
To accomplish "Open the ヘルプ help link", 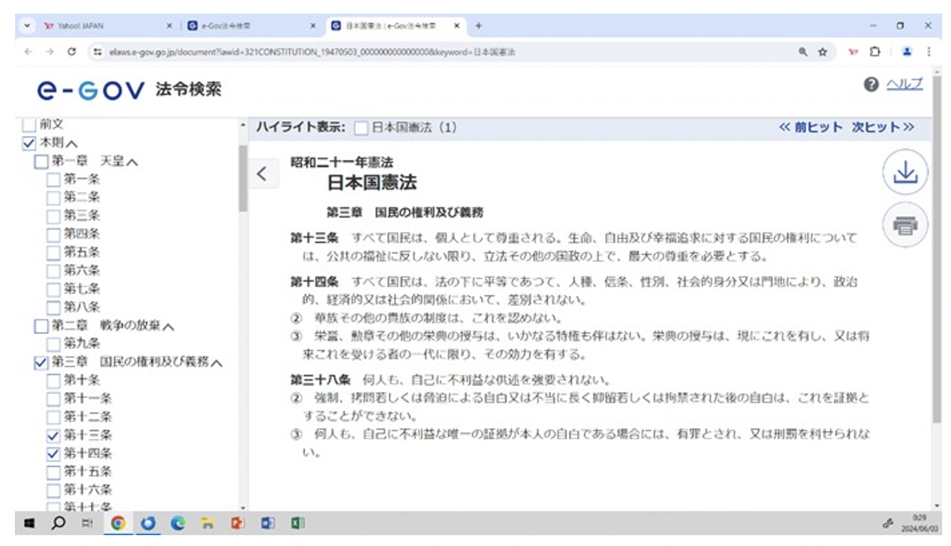I will coord(904,84).
